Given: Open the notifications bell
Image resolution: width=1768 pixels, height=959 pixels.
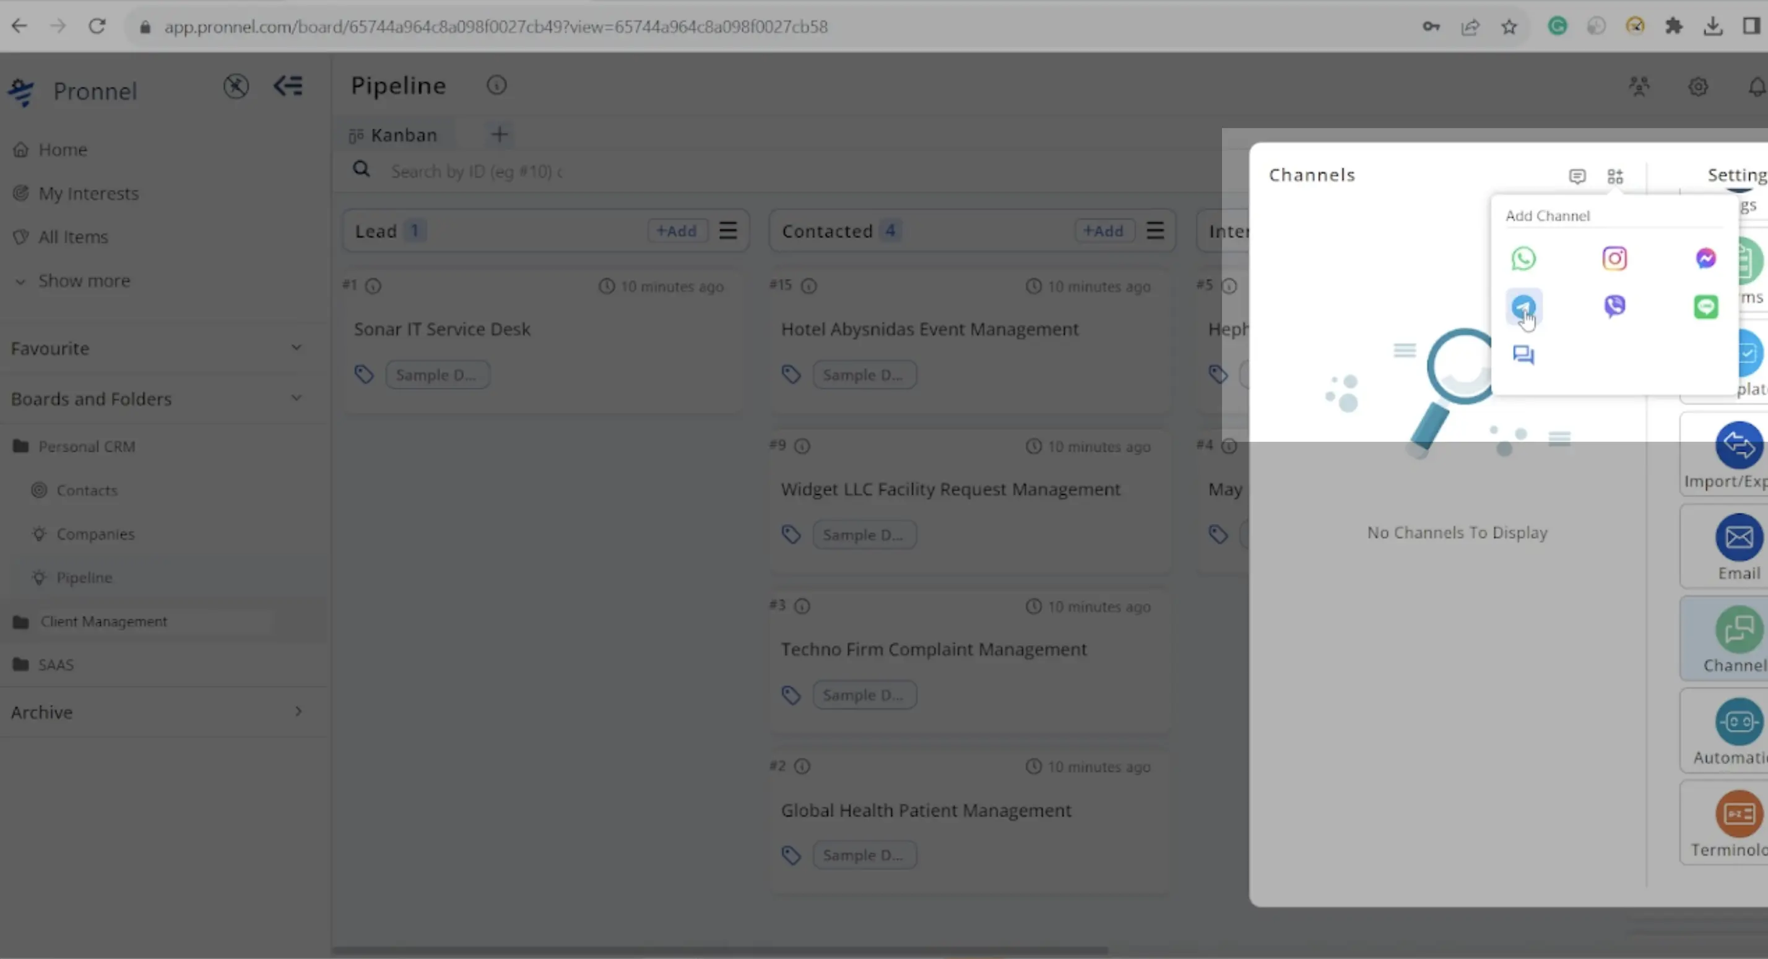Looking at the screenshot, I should pyautogui.click(x=1757, y=87).
